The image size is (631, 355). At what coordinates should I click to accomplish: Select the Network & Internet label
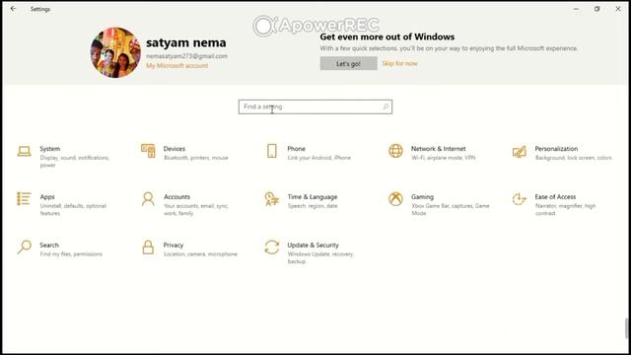pos(438,149)
